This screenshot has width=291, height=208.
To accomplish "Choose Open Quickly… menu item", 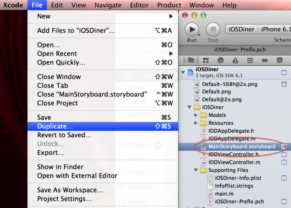I will coord(103,62).
